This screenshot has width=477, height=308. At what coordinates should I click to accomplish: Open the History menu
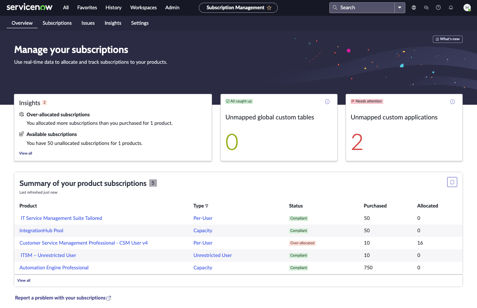coord(114,8)
